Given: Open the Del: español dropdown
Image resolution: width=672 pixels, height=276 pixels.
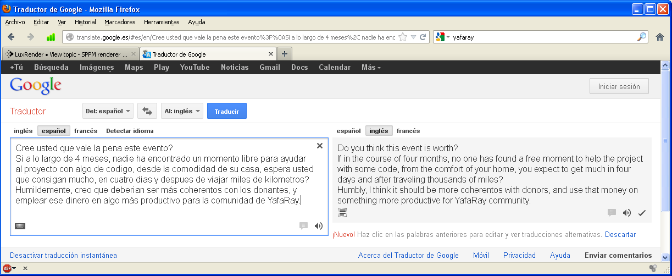Looking at the screenshot, I should tap(108, 111).
